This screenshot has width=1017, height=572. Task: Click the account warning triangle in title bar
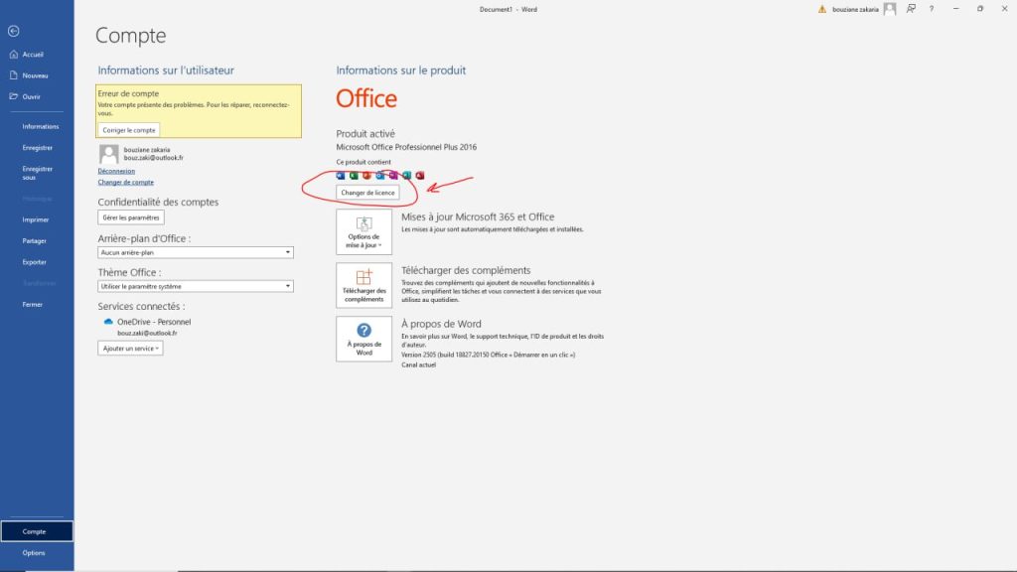click(821, 9)
